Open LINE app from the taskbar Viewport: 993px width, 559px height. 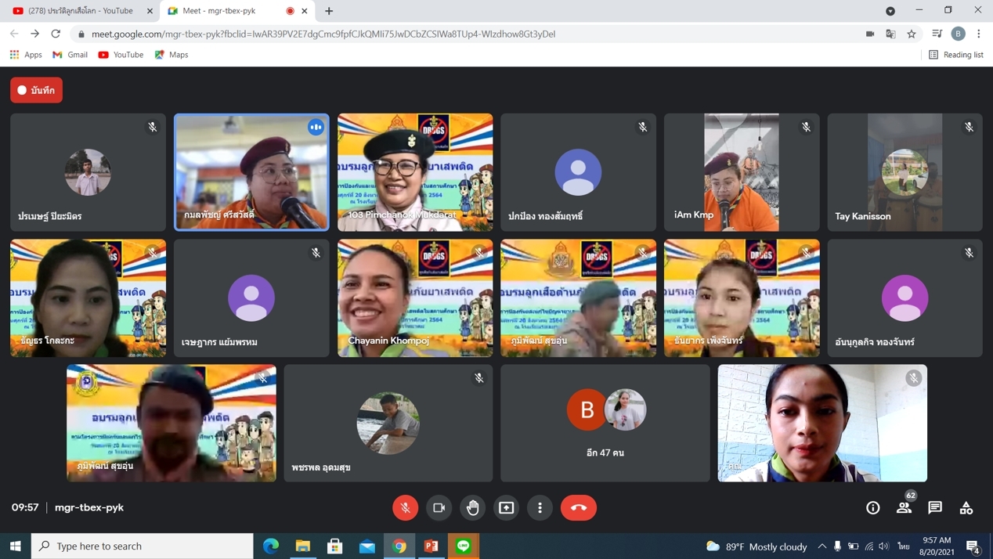tap(464, 546)
